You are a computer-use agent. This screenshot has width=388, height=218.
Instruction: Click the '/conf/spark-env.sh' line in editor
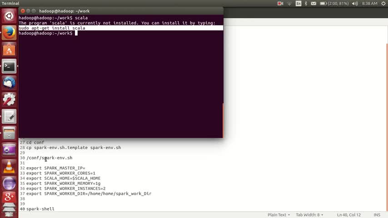coord(49,158)
